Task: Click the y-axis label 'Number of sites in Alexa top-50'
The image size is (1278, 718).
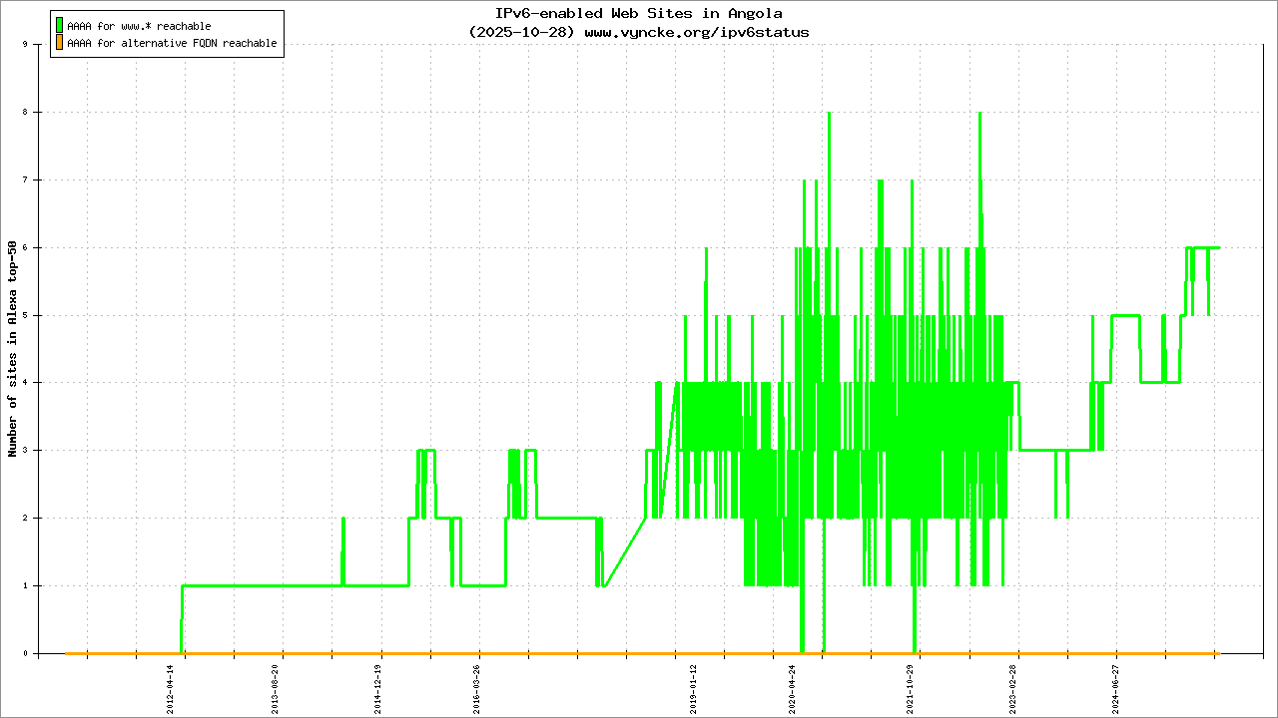Action: (x=13, y=349)
